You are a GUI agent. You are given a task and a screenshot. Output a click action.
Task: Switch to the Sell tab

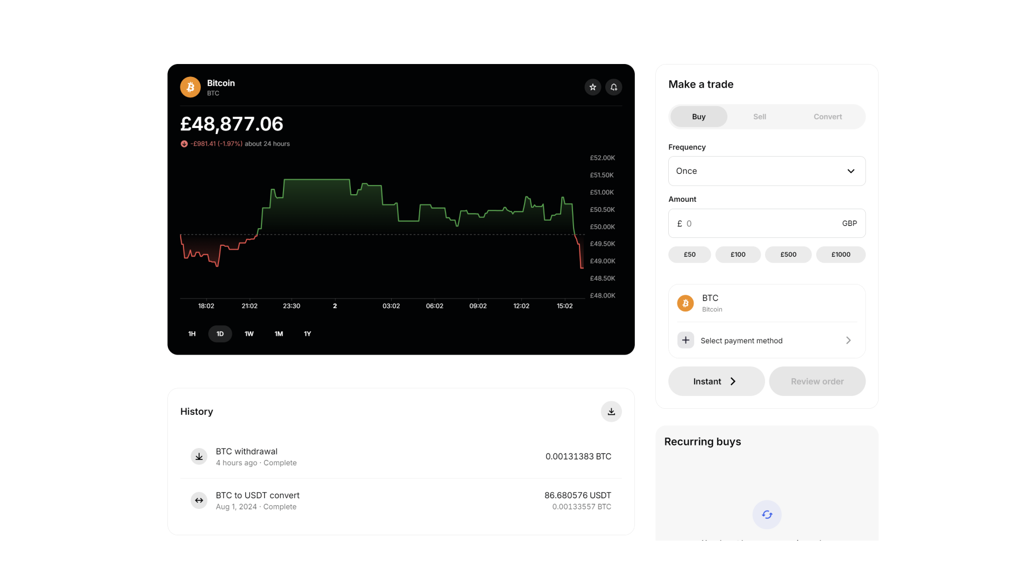pyautogui.click(x=759, y=116)
